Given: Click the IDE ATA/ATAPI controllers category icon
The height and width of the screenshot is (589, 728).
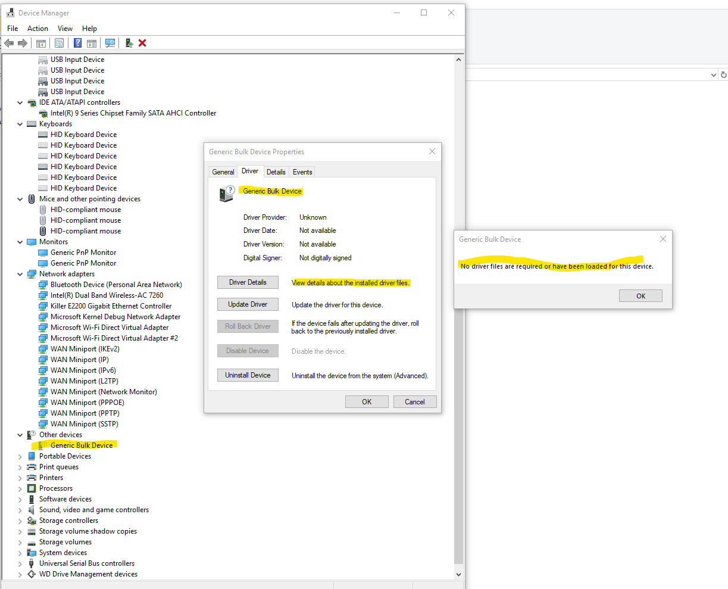Looking at the screenshot, I should pyautogui.click(x=32, y=102).
